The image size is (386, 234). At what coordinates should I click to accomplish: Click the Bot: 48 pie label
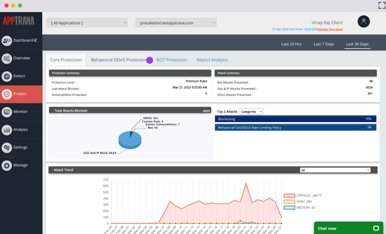[153, 127]
